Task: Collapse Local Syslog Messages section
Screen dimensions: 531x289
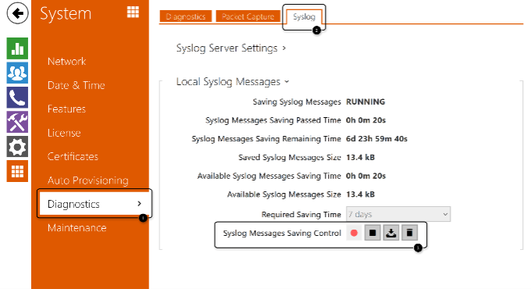Action: point(233,82)
